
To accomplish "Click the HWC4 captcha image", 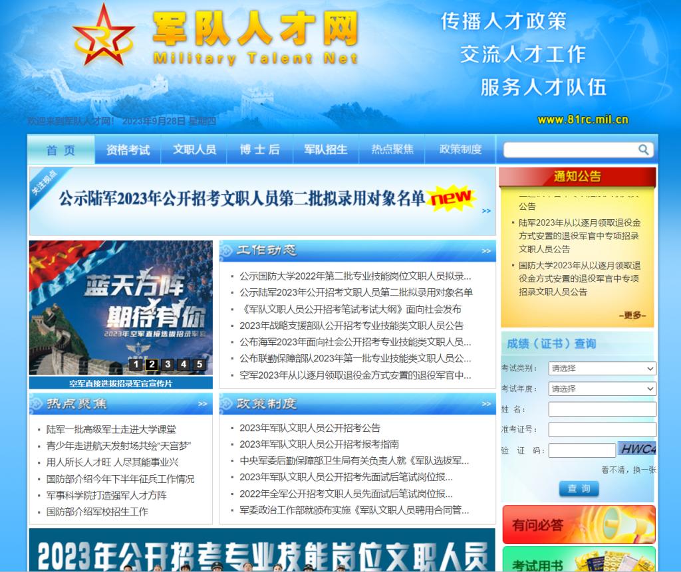I will pyautogui.click(x=636, y=449).
